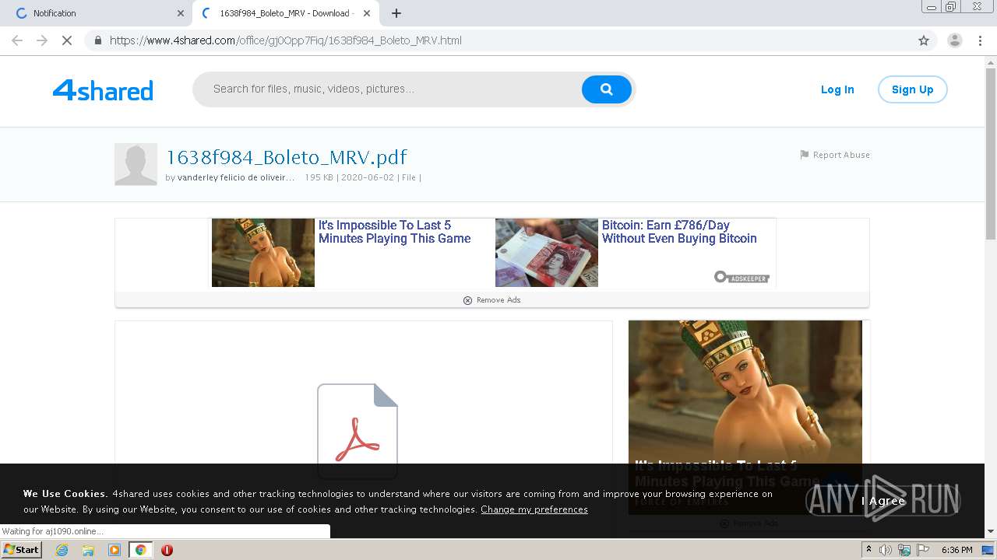997x560 pixels.
Task: Click Remove Ads under the banner
Action: point(491,300)
